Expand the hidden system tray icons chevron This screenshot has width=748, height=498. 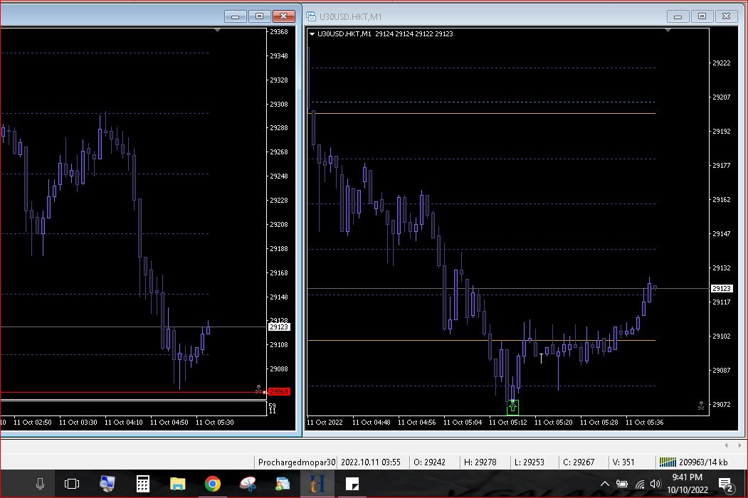pos(604,484)
